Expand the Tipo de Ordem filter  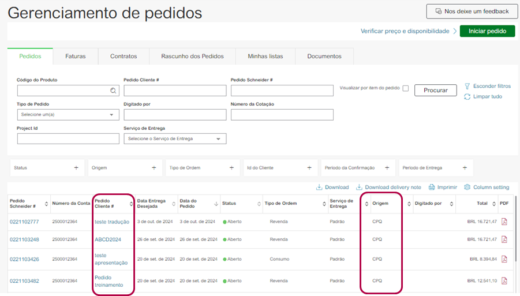[231, 168]
